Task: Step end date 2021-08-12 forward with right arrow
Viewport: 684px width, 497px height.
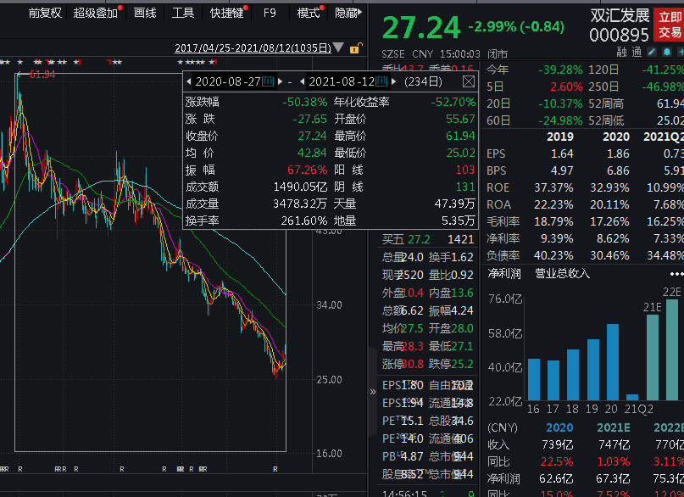Action: (394, 81)
